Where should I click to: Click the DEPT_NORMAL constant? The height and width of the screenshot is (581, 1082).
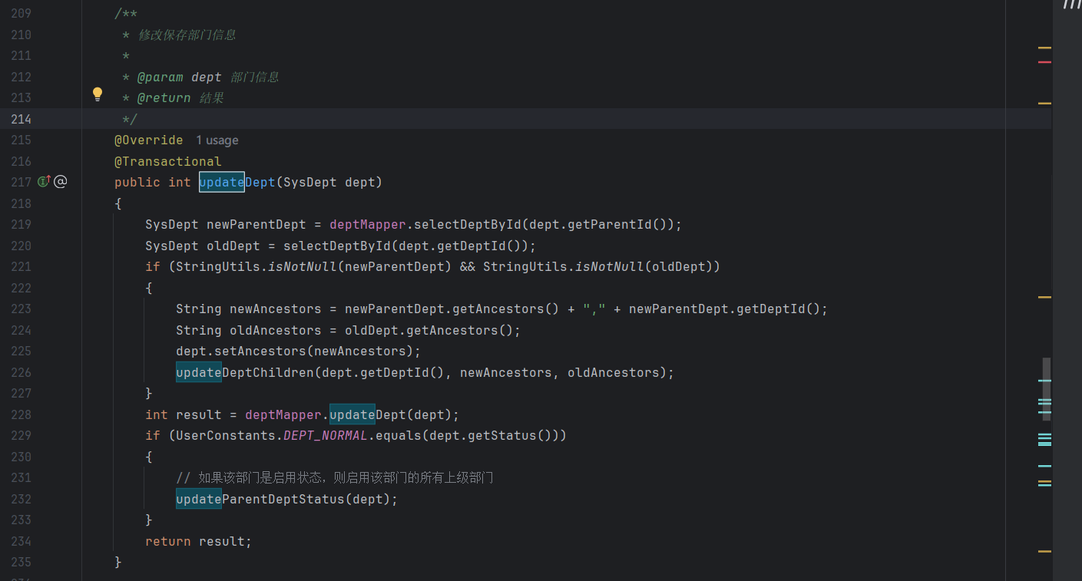coord(326,435)
